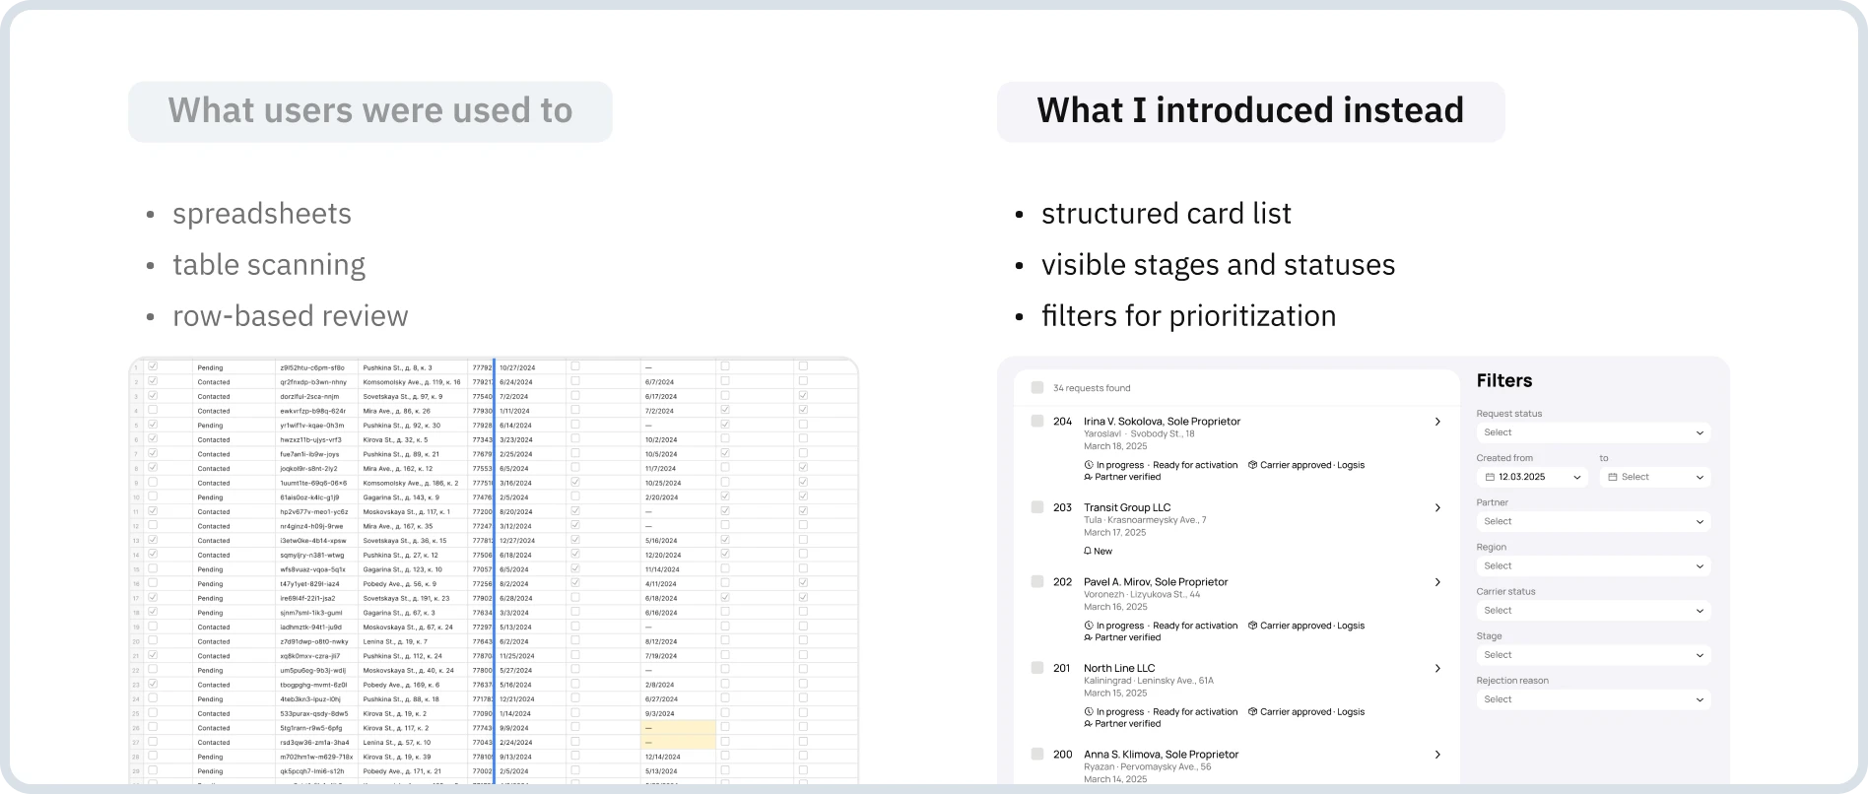Click the '34 requests found' text
Image resolution: width=1868 pixels, height=794 pixels.
(x=1092, y=388)
